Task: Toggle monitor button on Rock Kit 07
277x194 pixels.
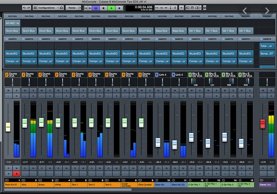Action: tap(9, 174)
